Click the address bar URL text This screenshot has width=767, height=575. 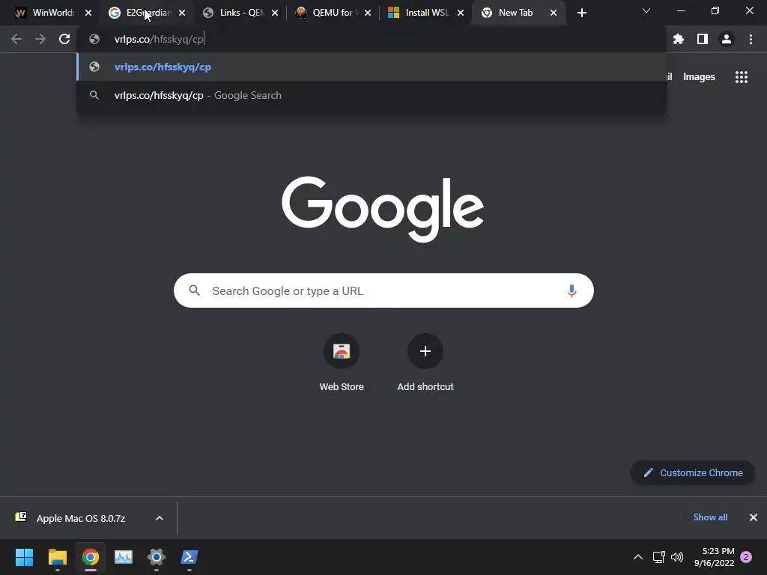tap(159, 39)
